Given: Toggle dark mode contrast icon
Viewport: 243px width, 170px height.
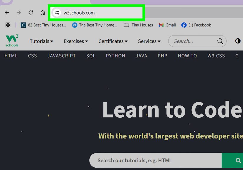Looking at the screenshot, I should [238, 41].
